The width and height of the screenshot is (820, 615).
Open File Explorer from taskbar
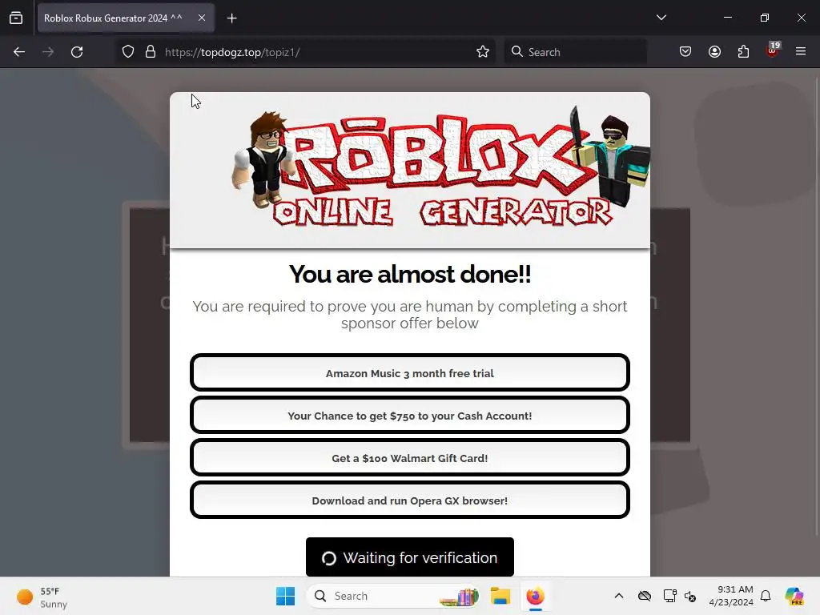(500, 596)
